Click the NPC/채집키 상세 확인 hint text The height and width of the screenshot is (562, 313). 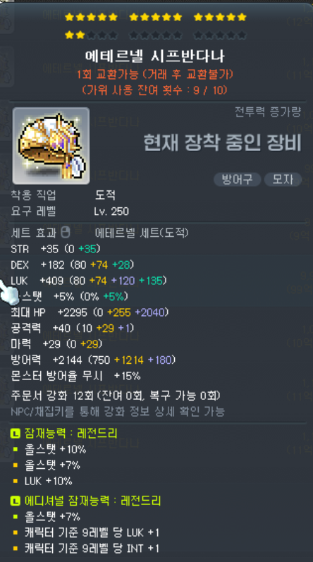click(x=118, y=411)
